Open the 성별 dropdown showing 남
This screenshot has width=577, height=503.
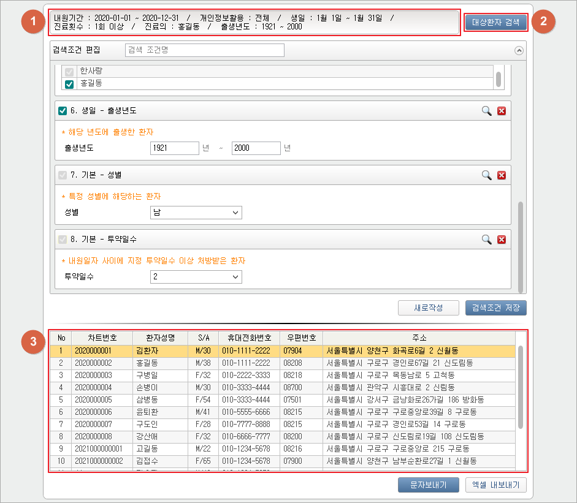pos(196,213)
